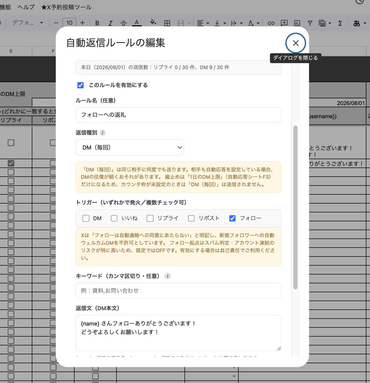The image size is (370, 383).
Task: Open text color picker
Action: tap(137, 23)
